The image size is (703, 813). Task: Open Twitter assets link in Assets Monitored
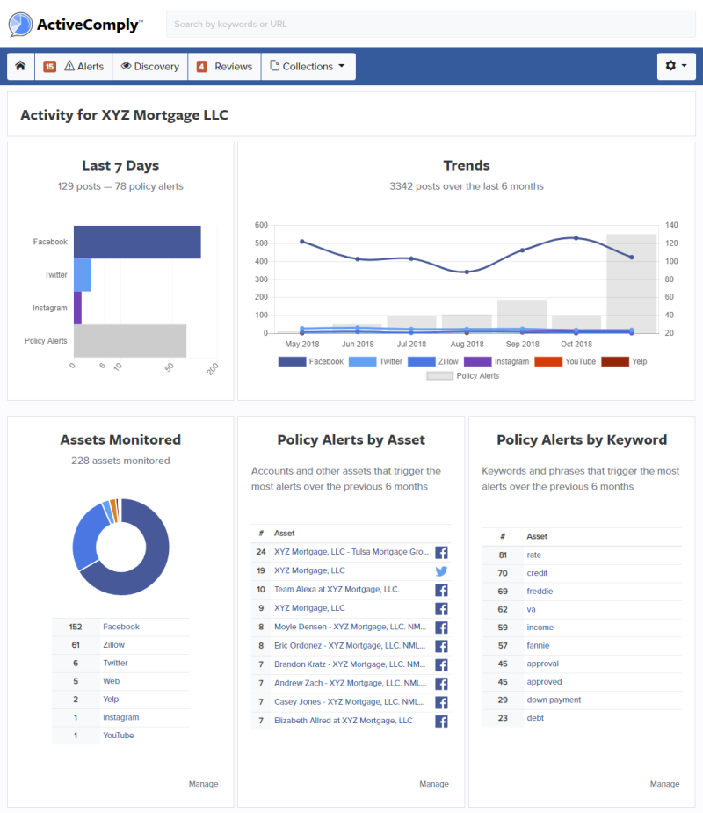[x=115, y=663]
